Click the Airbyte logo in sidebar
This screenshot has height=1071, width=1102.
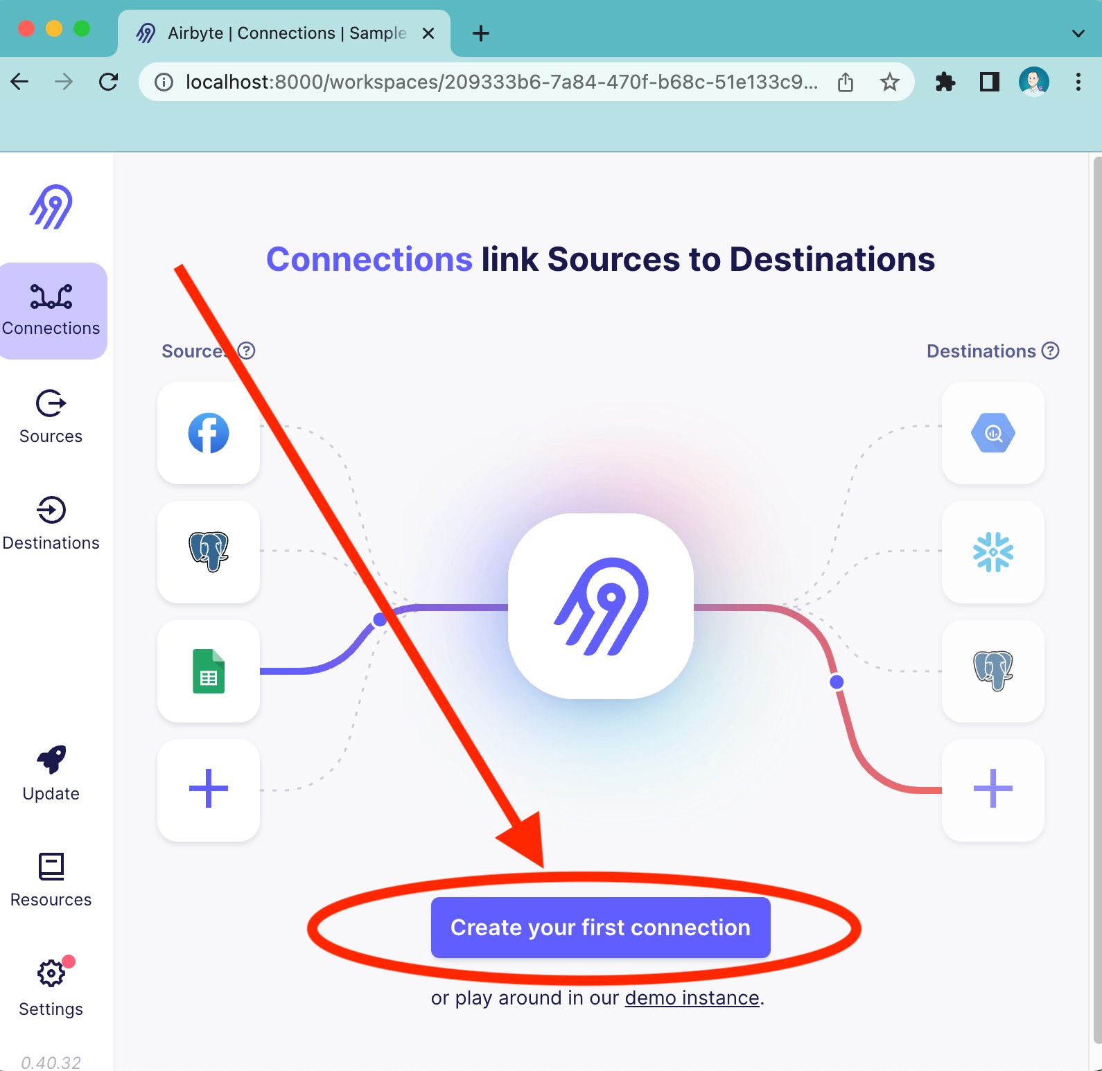51,206
